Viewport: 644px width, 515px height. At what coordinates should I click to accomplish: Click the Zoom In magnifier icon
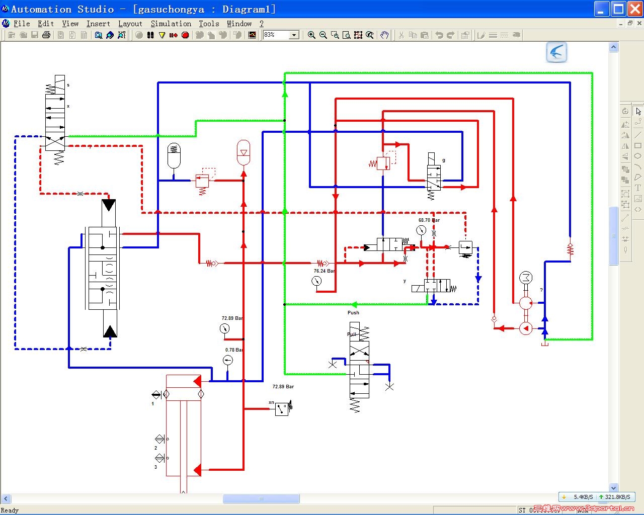click(x=311, y=35)
